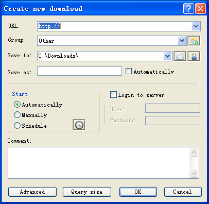Expand the Save to path dropdown

pos(167,56)
